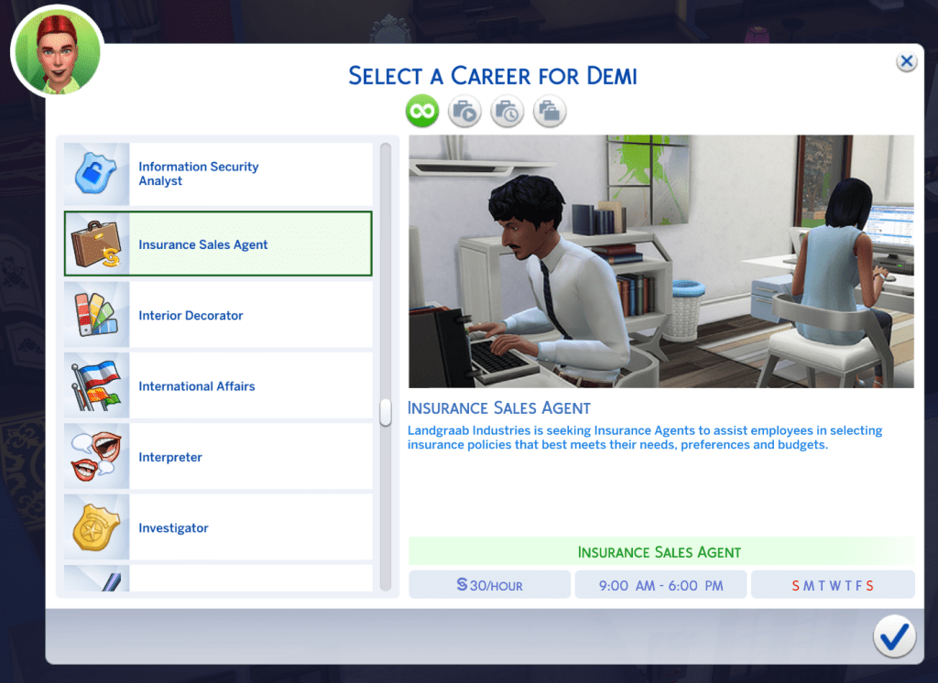Screen dimensions: 938x683
Task: Click the briefcase with play filter icon
Action: [464, 111]
